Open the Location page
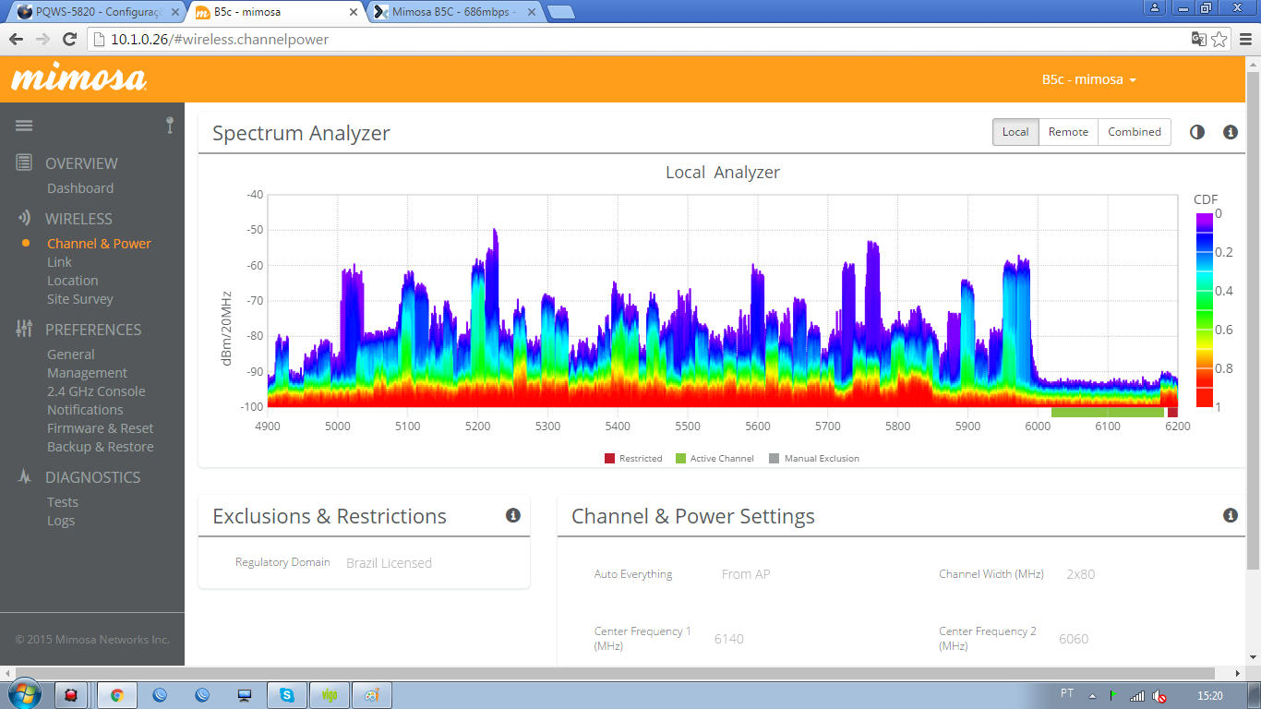1261x709 pixels. (72, 281)
